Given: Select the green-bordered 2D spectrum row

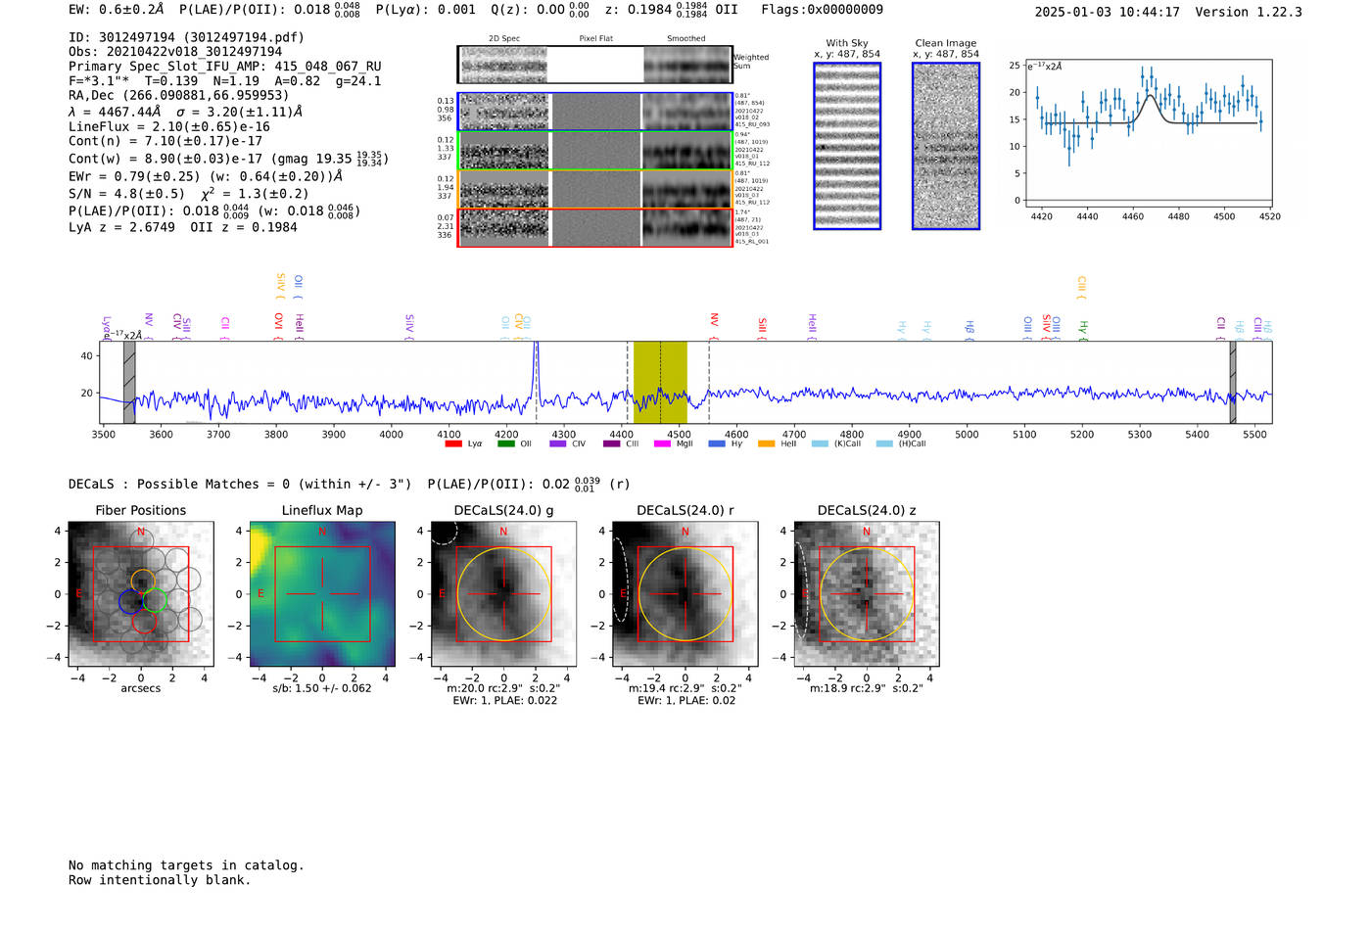Looking at the screenshot, I should click(x=594, y=151).
